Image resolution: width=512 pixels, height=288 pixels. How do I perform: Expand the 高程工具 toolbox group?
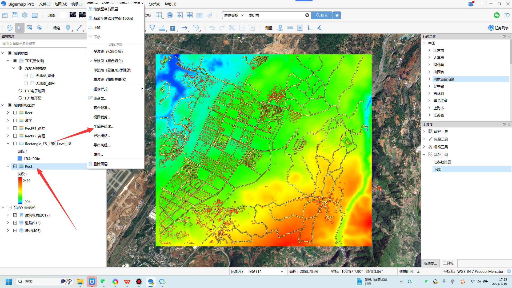click(424, 131)
